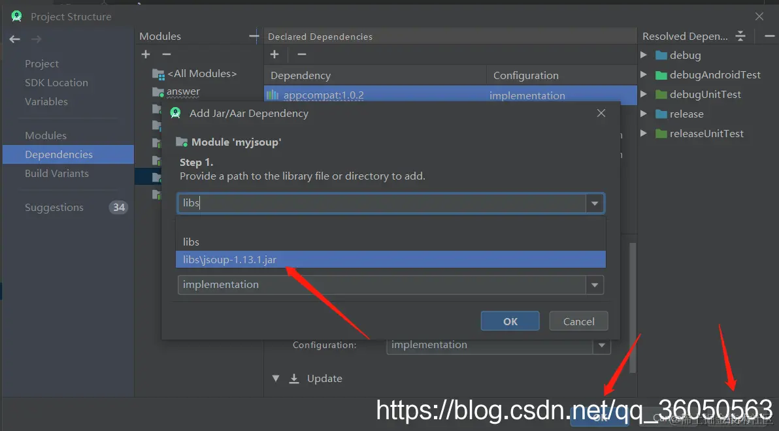Click the appcompat library icon
Image resolution: width=779 pixels, height=431 pixels.
273,95
